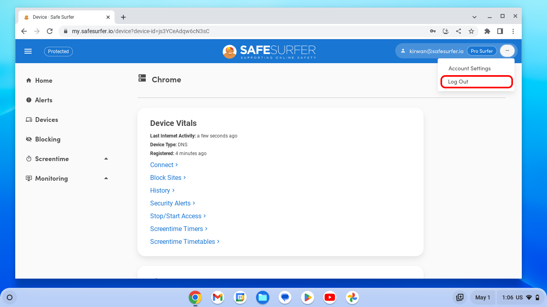Bookmark this page with the star icon
The width and height of the screenshot is (547, 307).
click(x=471, y=31)
